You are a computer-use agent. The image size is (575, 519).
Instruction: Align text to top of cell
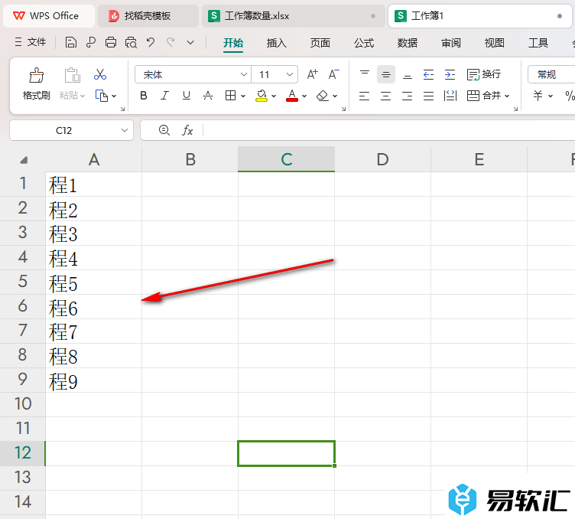pos(365,74)
